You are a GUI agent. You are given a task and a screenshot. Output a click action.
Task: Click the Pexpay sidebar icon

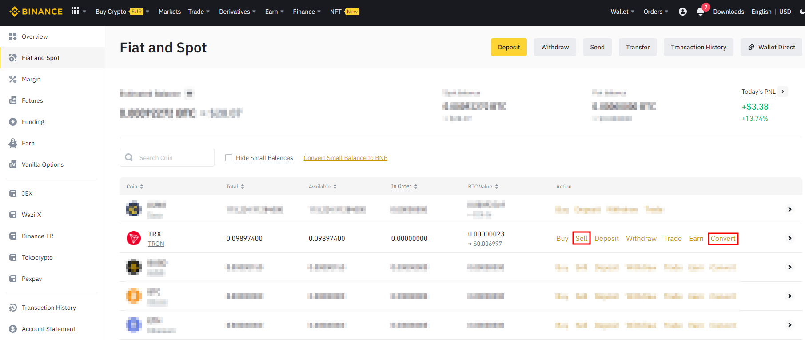(13, 279)
